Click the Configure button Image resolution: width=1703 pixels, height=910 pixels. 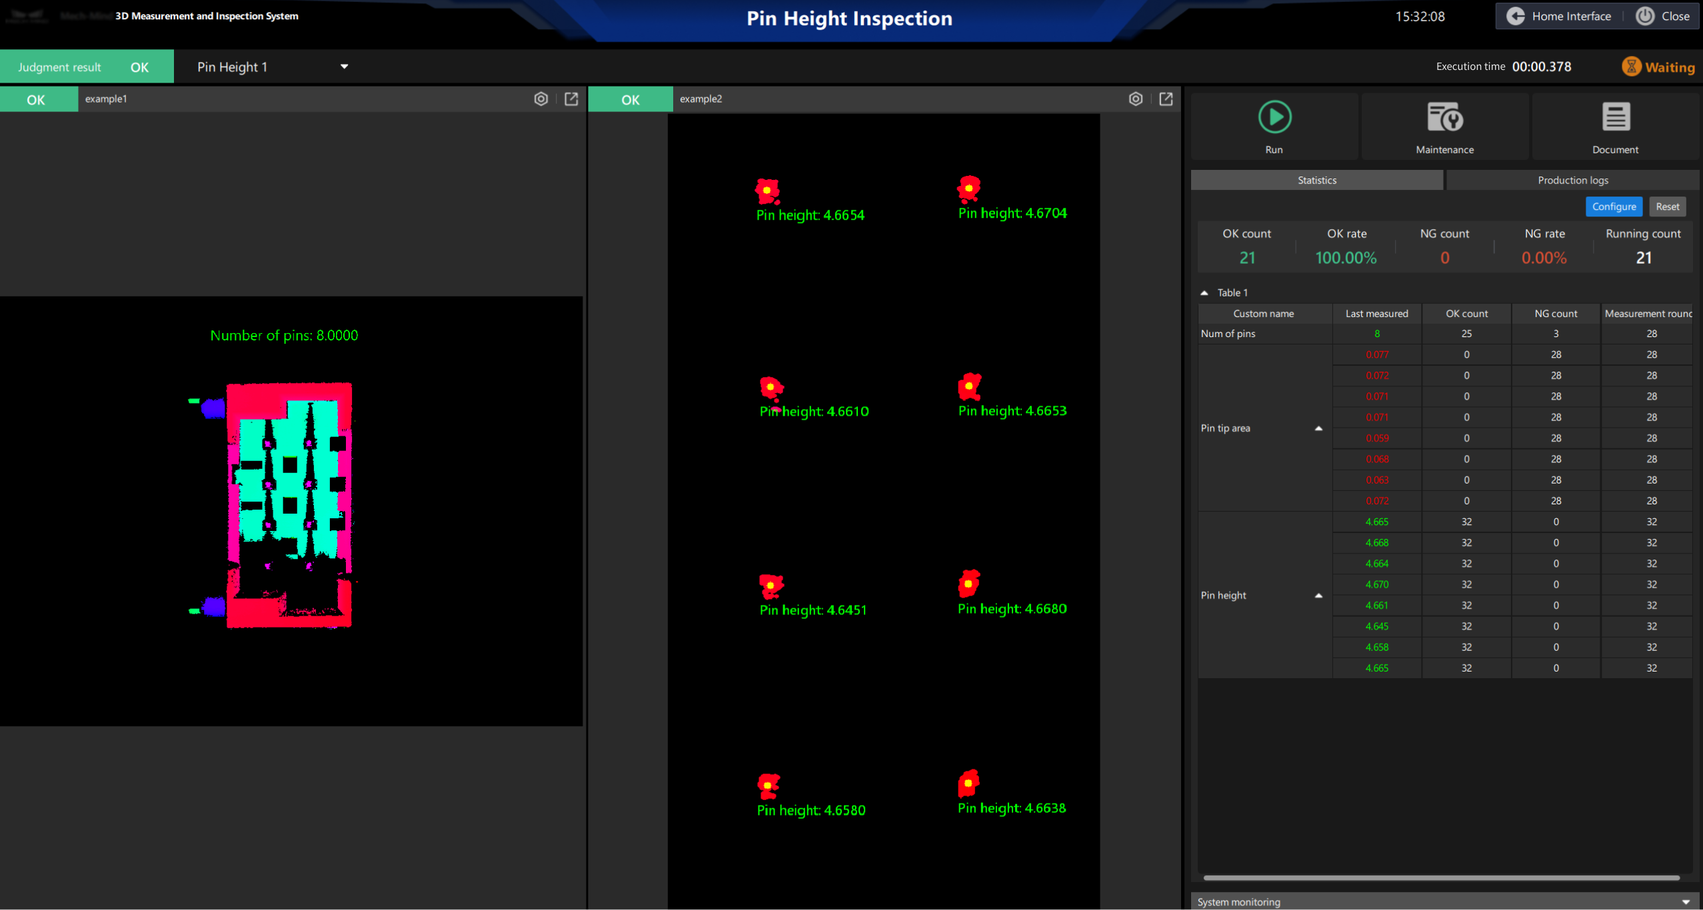(1614, 207)
